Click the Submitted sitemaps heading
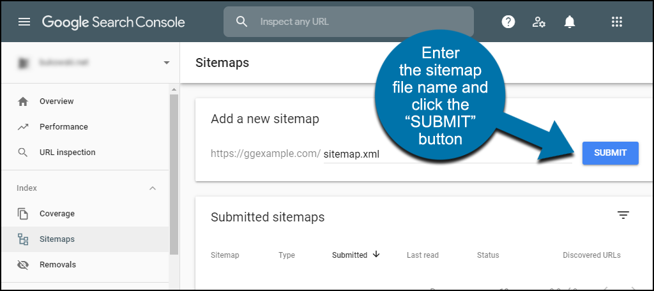654x291 pixels. pos(268,217)
